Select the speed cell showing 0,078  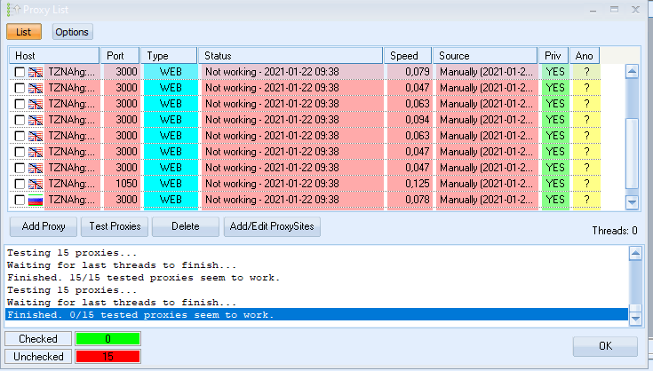410,200
